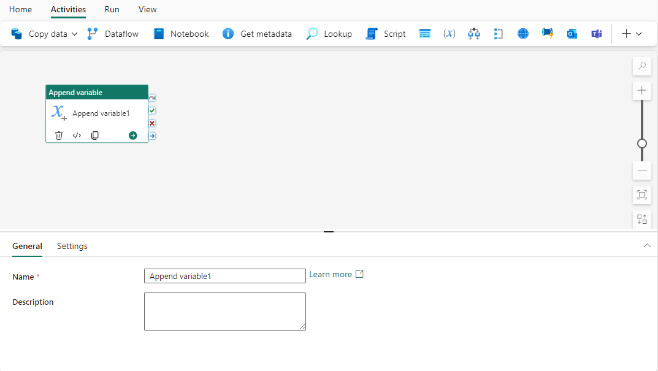Click the On success green check connector
658x371 pixels.
(x=151, y=110)
